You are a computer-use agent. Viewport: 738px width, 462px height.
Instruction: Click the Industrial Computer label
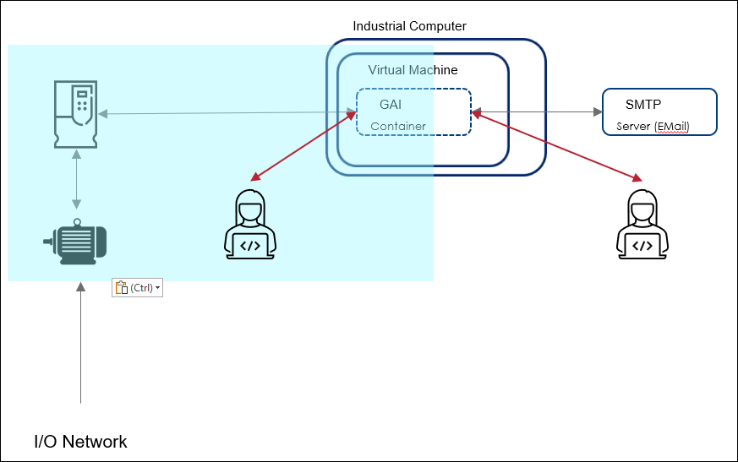(x=409, y=26)
